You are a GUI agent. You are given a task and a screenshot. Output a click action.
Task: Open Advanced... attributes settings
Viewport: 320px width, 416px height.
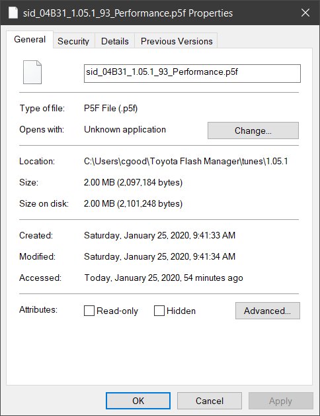(268, 311)
